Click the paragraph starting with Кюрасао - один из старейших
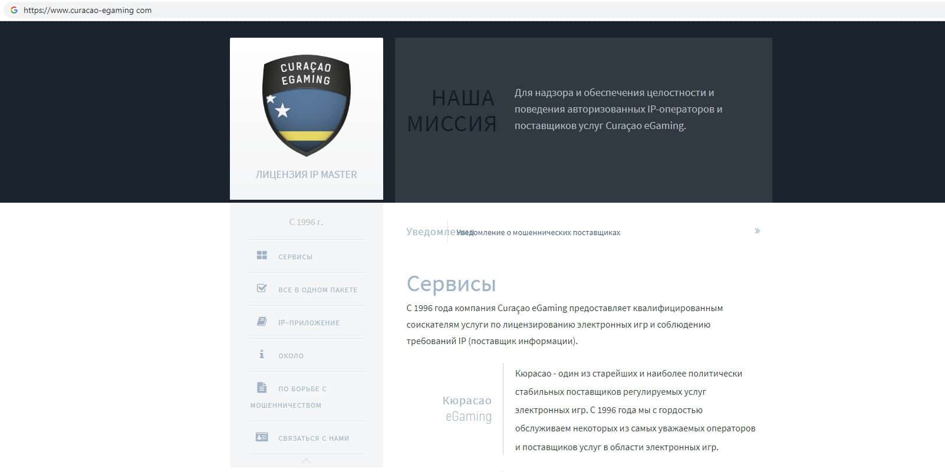 (x=636, y=410)
